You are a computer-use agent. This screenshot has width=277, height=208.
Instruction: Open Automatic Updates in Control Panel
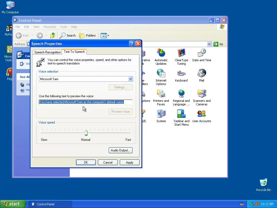[161, 57]
